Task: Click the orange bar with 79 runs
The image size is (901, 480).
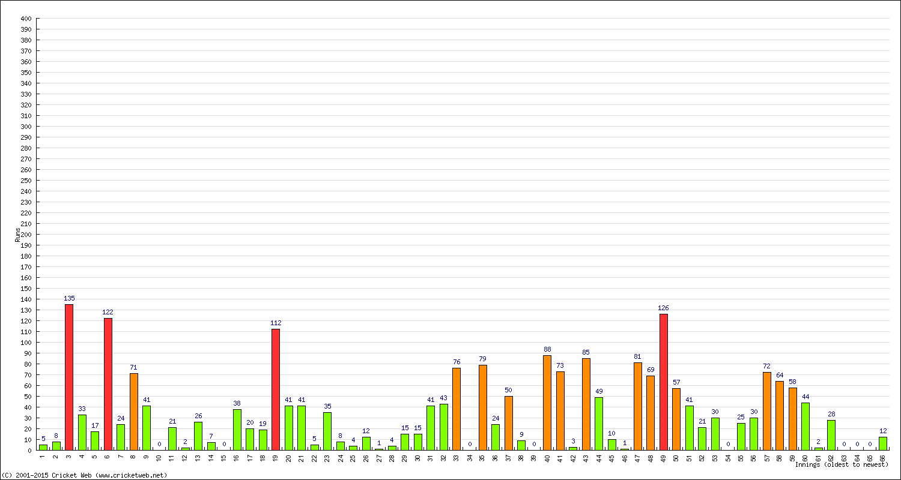Action: [x=482, y=407]
